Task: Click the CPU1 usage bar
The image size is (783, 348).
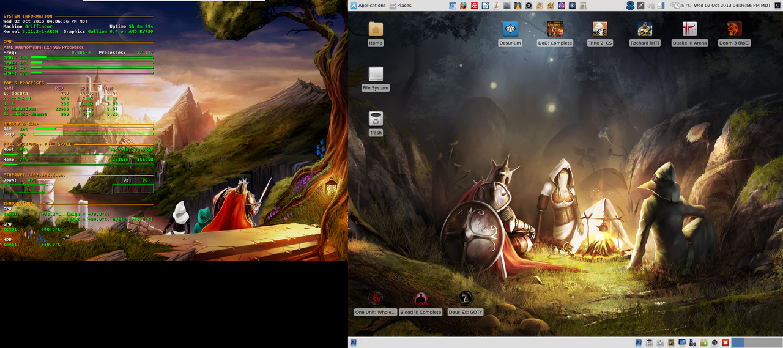Action: (92, 57)
